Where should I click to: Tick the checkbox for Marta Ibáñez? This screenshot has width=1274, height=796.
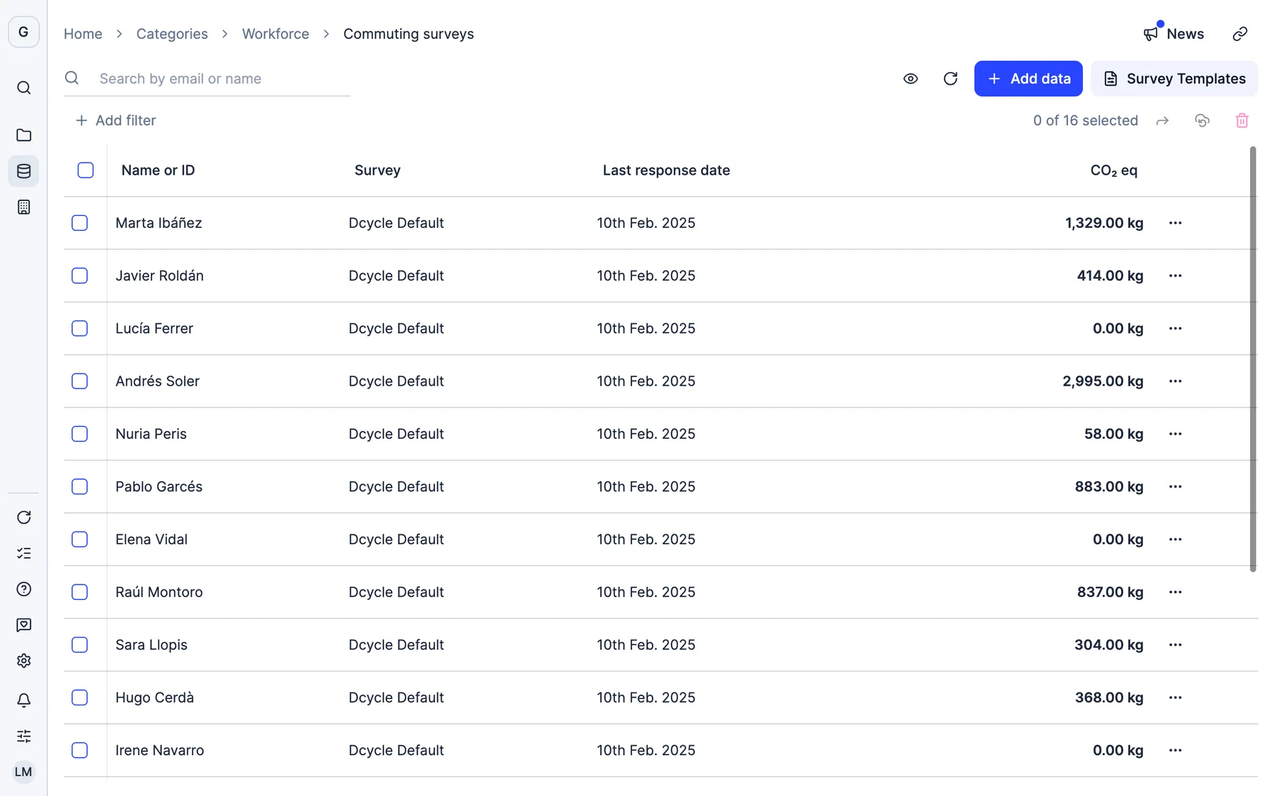[x=80, y=223]
